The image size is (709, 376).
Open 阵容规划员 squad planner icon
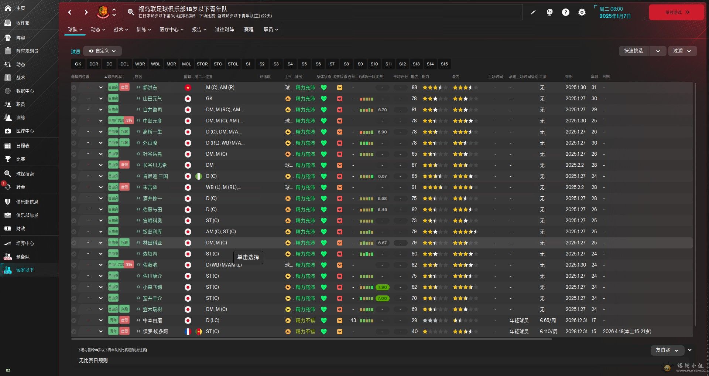(8, 51)
